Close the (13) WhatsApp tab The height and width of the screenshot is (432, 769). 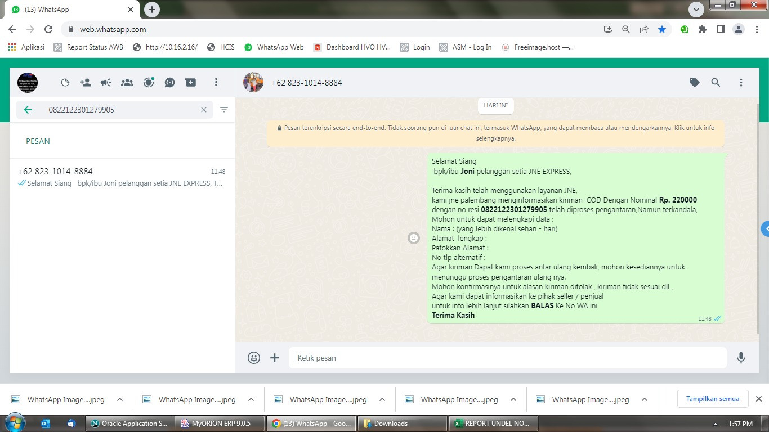tap(131, 10)
